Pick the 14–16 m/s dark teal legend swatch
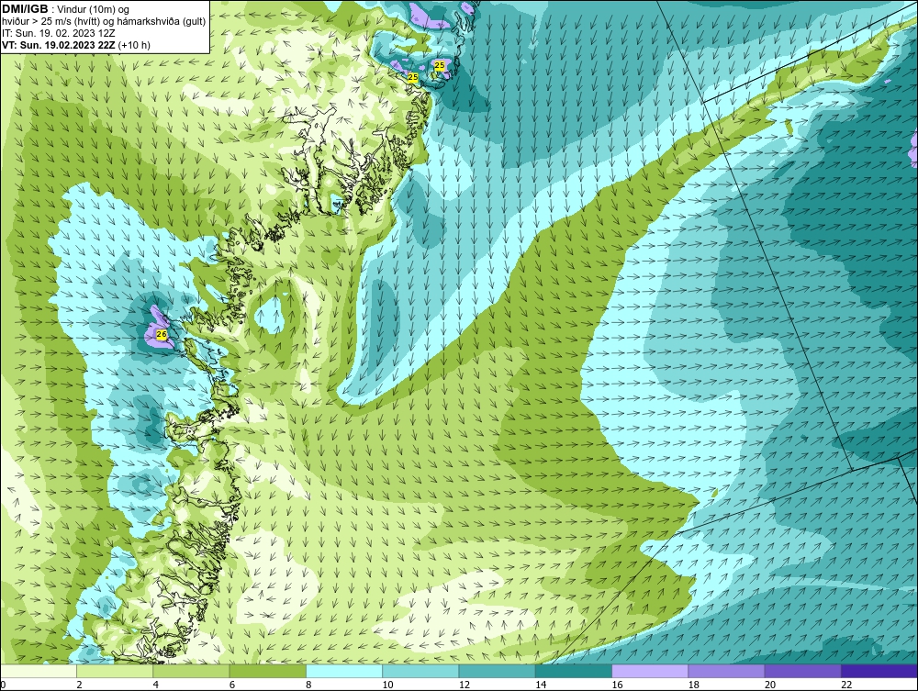This screenshot has width=918, height=691. pos(574,671)
